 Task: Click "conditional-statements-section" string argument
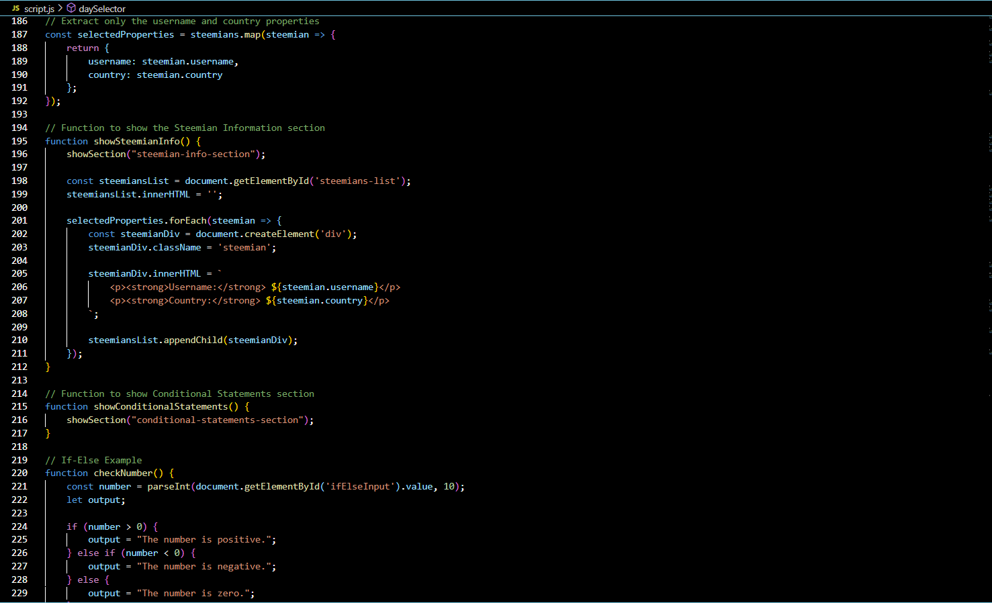[x=217, y=420]
